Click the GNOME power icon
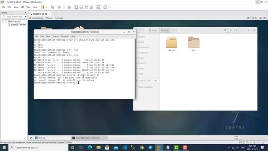Viewport: 268px width, 151px height. pos(265,18)
